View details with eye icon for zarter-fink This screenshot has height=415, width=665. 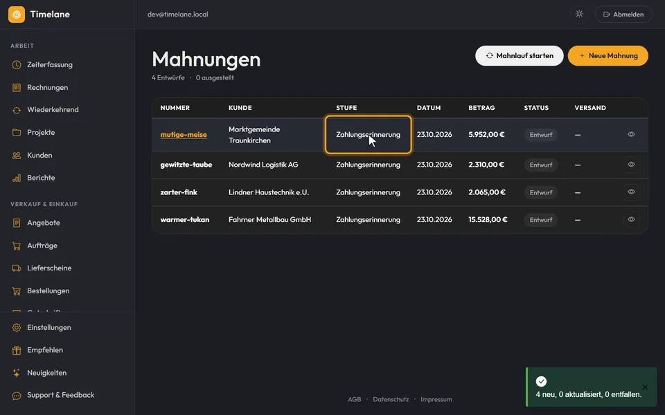pyautogui.click(x=631, y=192)
